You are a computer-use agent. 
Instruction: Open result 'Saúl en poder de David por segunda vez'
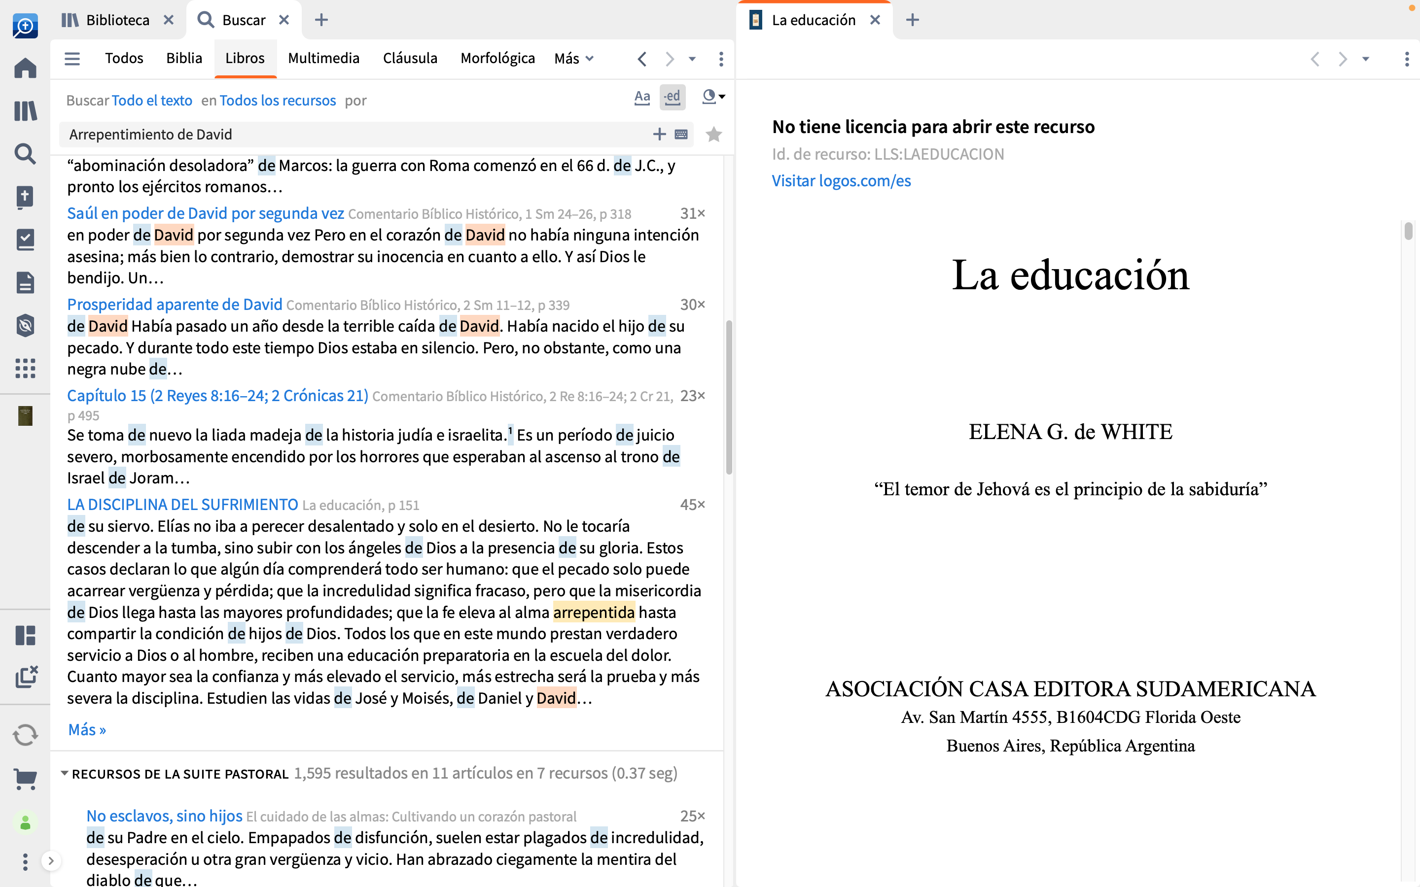click(206, 213)
